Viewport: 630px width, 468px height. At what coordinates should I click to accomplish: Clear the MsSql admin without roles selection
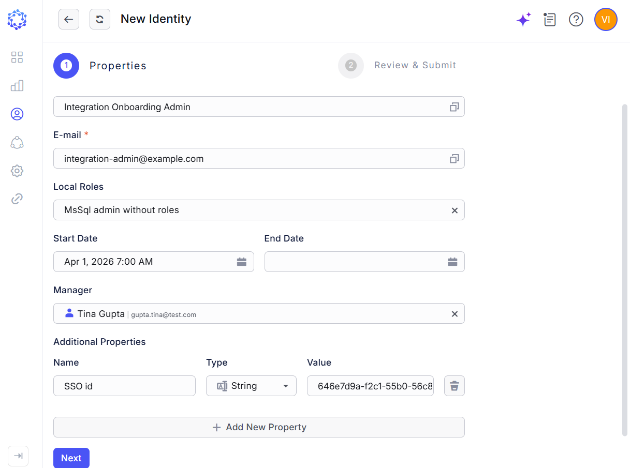click(x=455, y=210)
